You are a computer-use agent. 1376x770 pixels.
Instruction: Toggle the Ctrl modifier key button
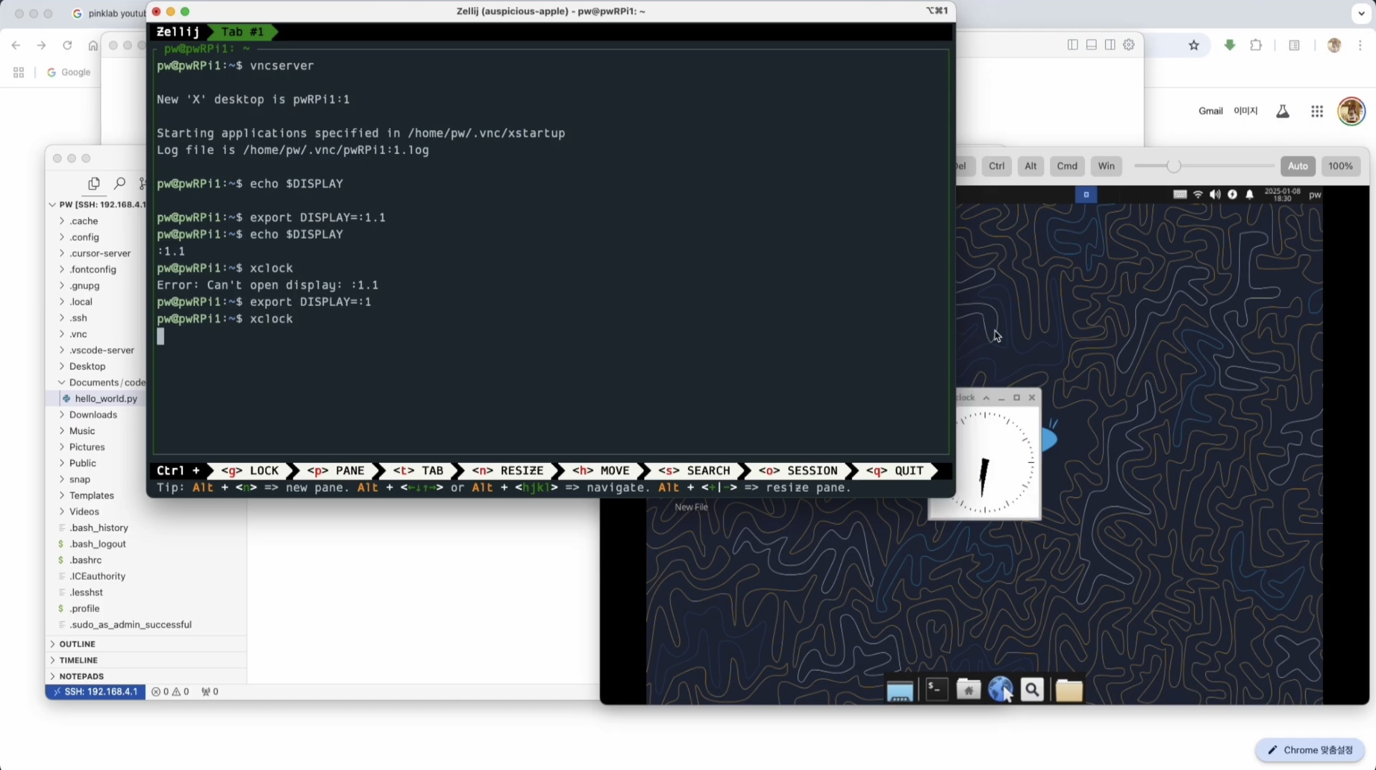996,166
